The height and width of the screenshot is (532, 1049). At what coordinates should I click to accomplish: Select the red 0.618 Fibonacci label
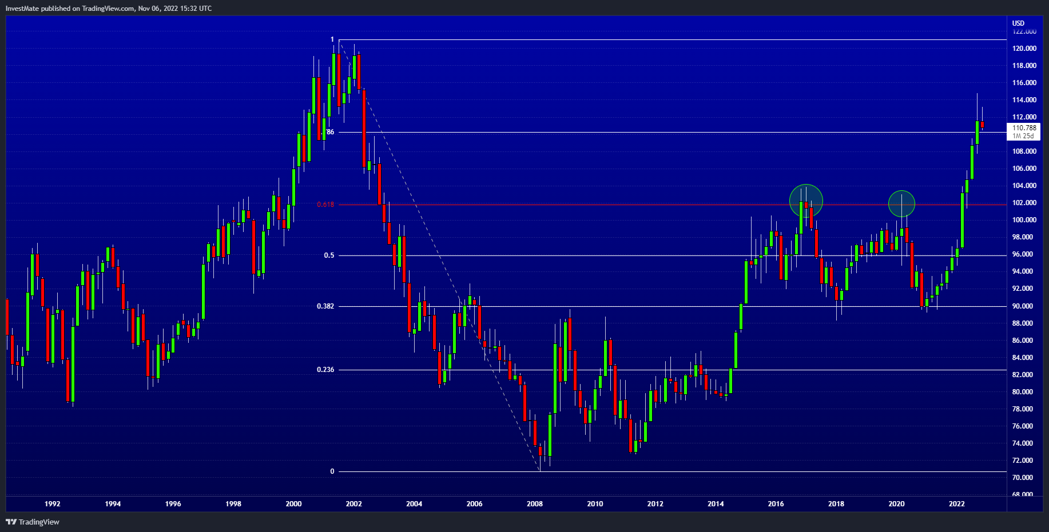click(x=325, y=205)
